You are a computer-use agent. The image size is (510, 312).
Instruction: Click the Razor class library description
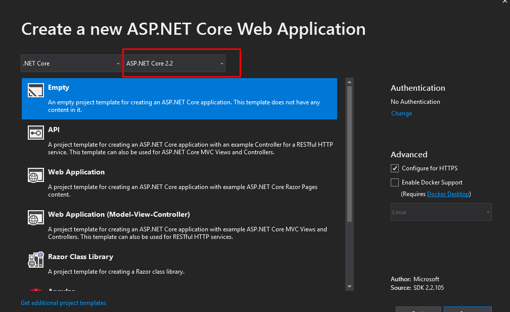click(116, 272)
